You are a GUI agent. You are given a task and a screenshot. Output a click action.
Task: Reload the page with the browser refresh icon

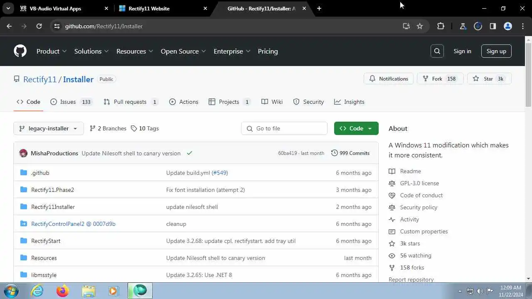tap(39, 26)
